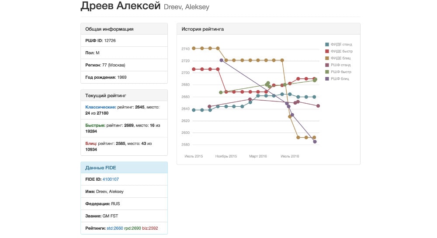Click the std:2660 rating value

(x=115, y=228)
